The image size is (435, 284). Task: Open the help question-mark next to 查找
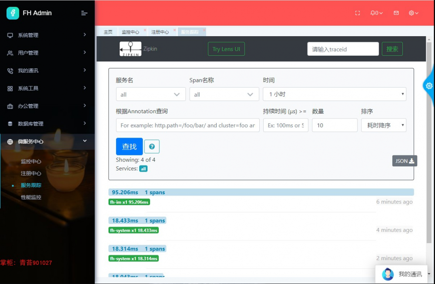152,146
